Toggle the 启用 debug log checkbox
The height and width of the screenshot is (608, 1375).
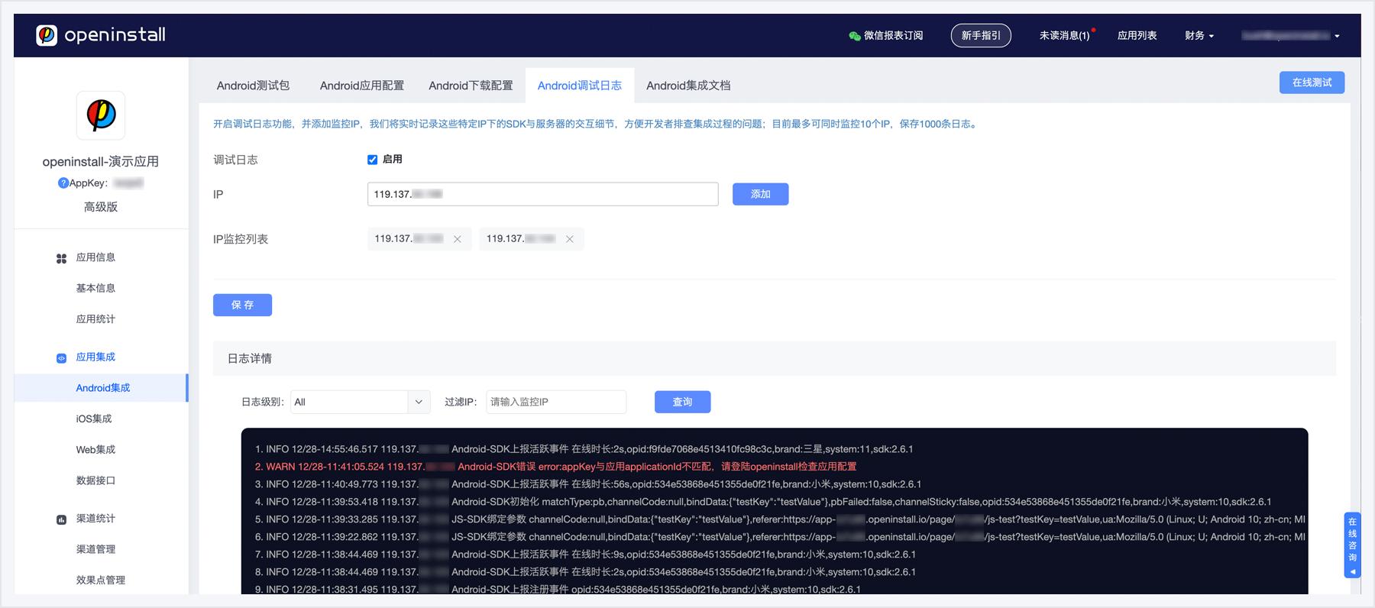pos(372,160)
